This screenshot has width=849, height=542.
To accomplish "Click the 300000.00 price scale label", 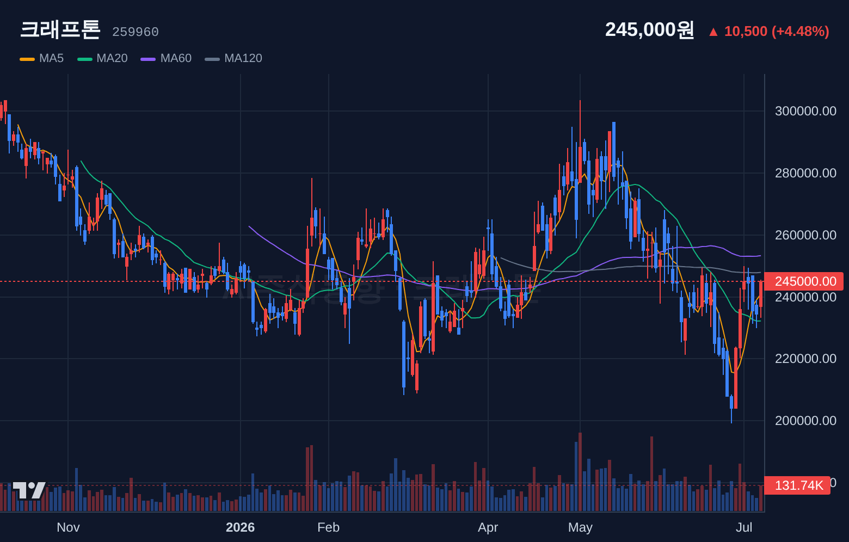I will 805,111.
